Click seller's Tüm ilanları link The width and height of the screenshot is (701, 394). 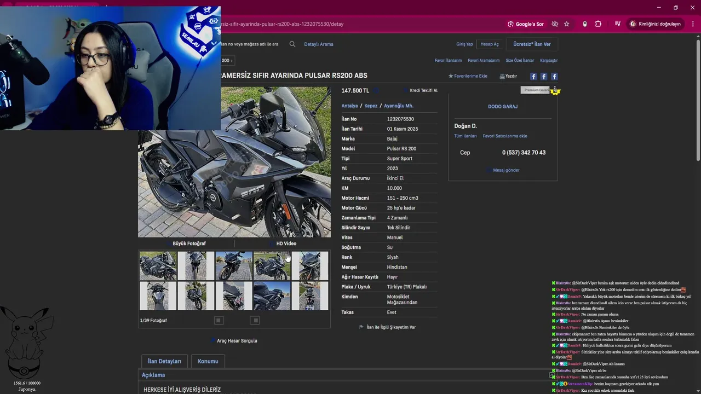tap(465, 136)
